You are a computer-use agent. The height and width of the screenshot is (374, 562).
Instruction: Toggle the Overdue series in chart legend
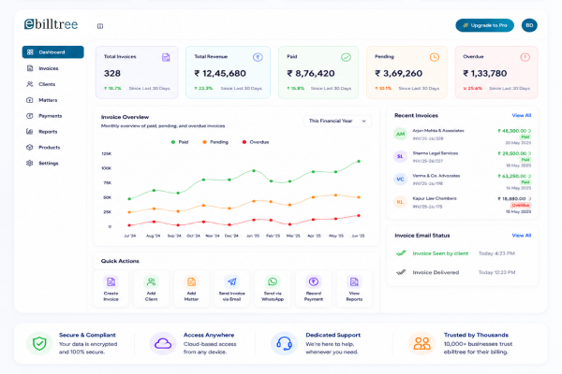[256, 142]
